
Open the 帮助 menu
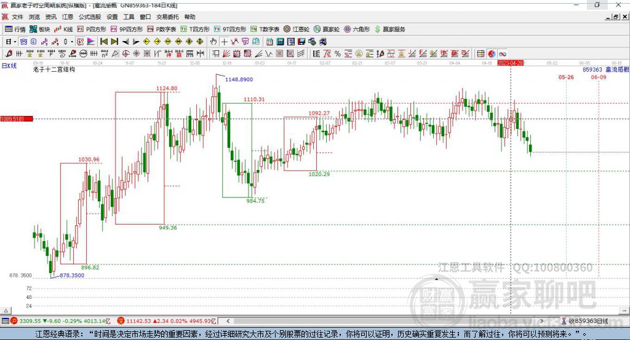189,17
